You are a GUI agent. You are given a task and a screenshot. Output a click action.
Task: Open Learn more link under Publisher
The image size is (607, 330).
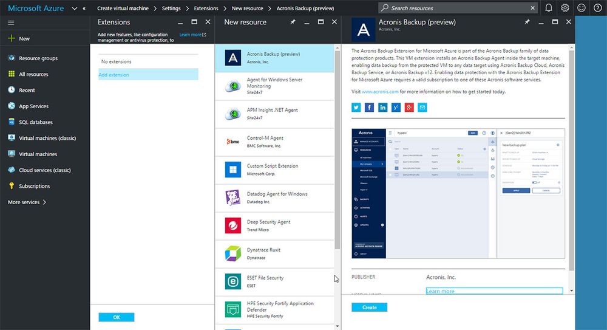click(440, 291)
